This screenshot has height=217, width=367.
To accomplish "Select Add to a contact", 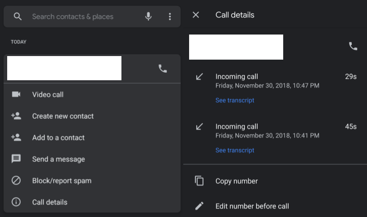I will (x=58, y=138).
